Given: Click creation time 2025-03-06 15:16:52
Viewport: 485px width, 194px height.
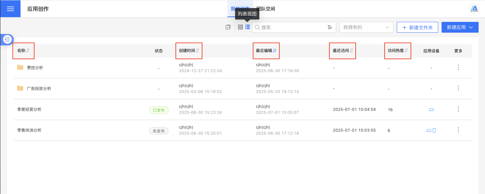Looking at the screenshot, I should click(x=200, y=92).
